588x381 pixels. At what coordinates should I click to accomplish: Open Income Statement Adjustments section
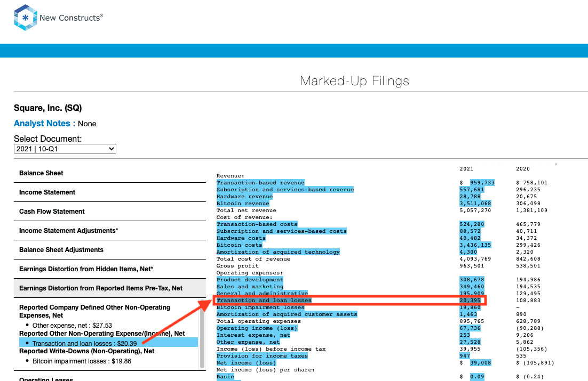[110, 230]
